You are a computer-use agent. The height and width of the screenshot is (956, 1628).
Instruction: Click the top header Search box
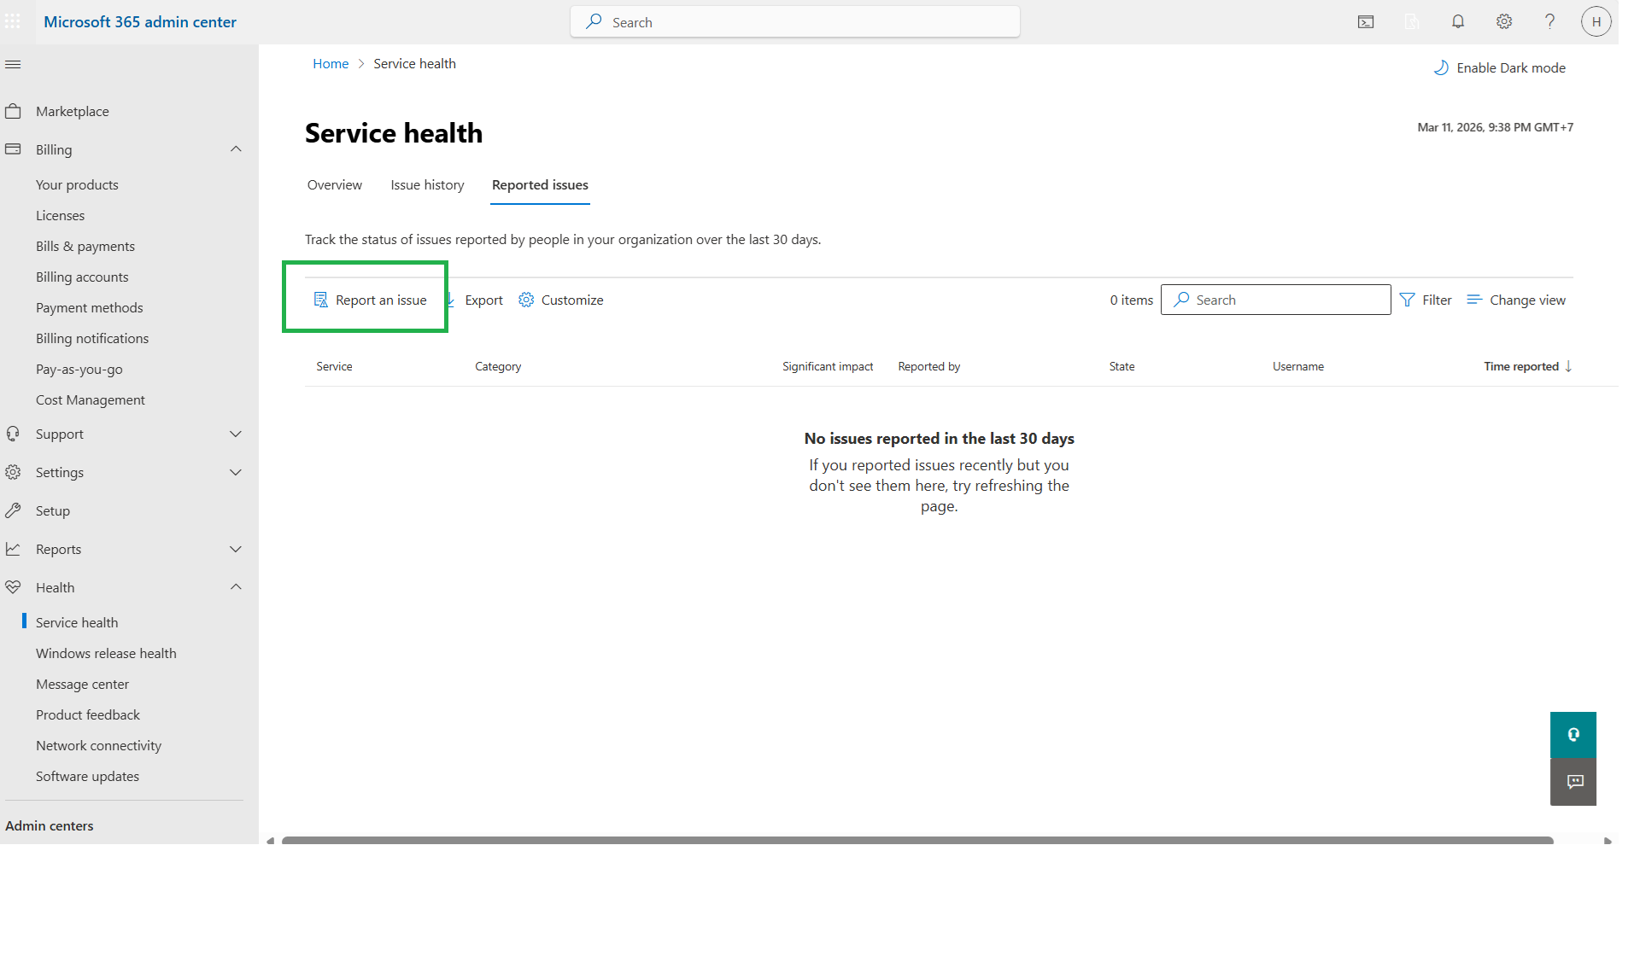[794, 22]
